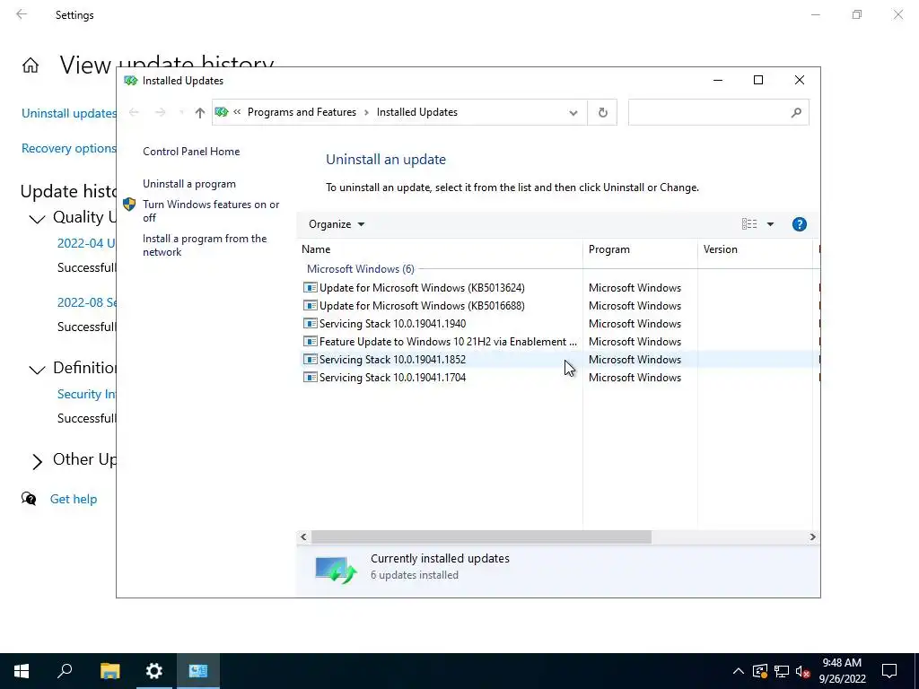Click the search magnifier in Installed Updates

[796, 112]
